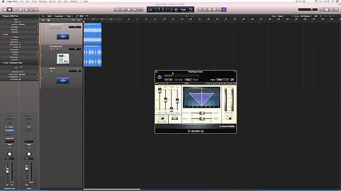The height and width of the screenshot is (191, 341).
Task: Collapse the Track Flashback Choir disclosure triangle
Action: [x=2, y=63]
